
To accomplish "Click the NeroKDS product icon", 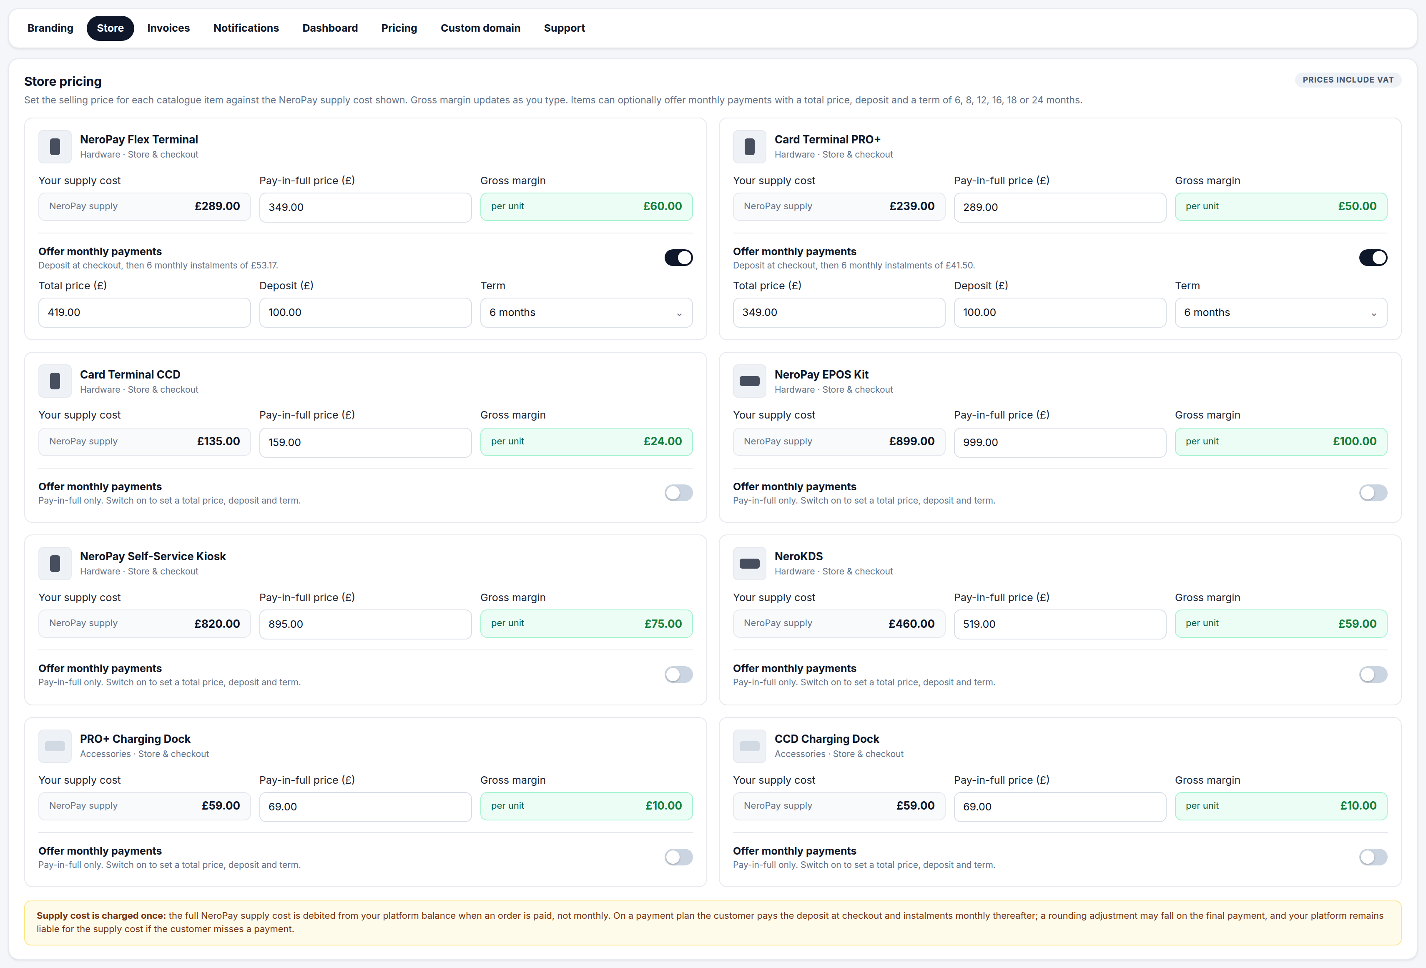I will point(749,563).
